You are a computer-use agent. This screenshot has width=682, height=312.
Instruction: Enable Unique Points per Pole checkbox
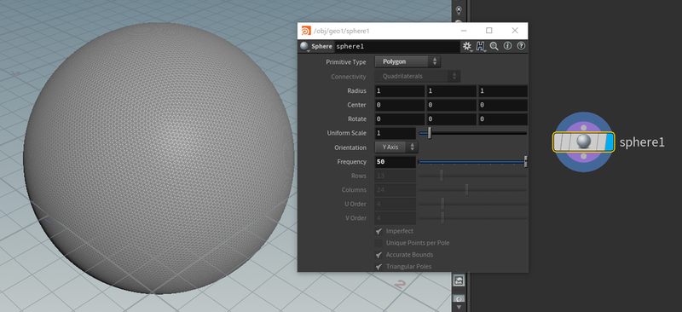coord(379,243)
